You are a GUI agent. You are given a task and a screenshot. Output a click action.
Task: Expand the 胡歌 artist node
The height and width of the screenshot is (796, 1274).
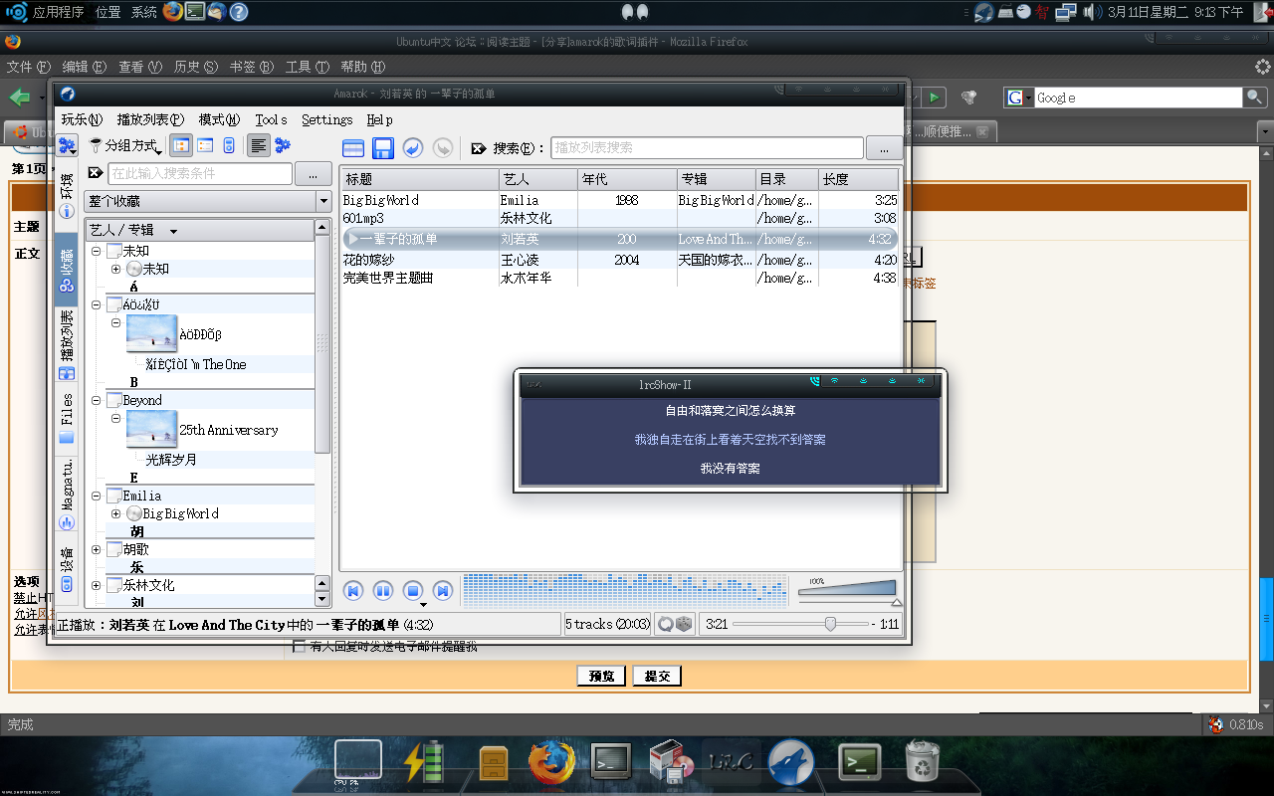(97, 549)
